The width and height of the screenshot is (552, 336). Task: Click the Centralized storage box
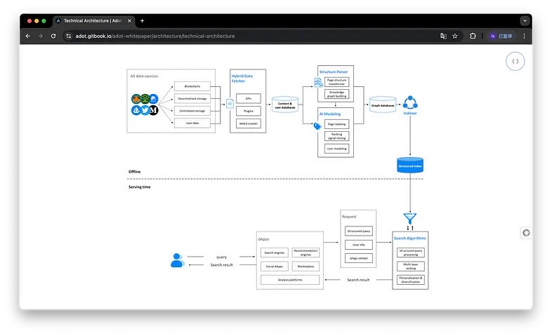tap(192, 111)
